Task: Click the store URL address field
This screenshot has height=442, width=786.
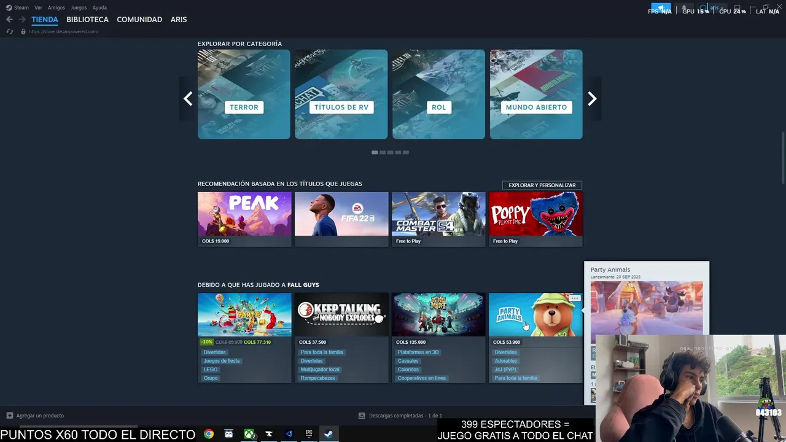Action: pyautogui.click(x=64, y=31)
